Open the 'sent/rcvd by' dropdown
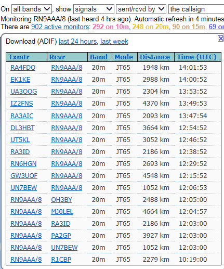The width and height of the screenshot is (224, 269). (x=141, y=9)
